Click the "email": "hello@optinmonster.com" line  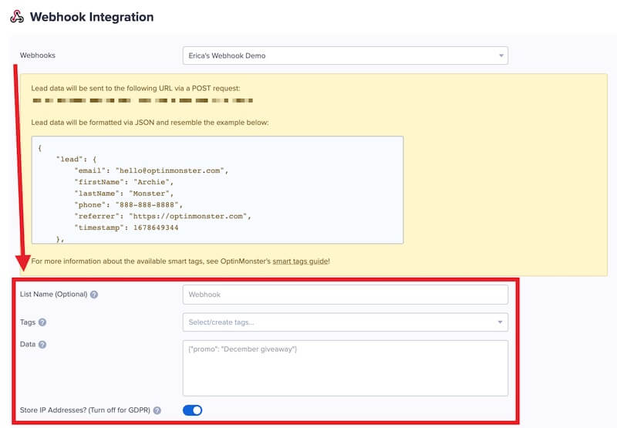[151, 170]
